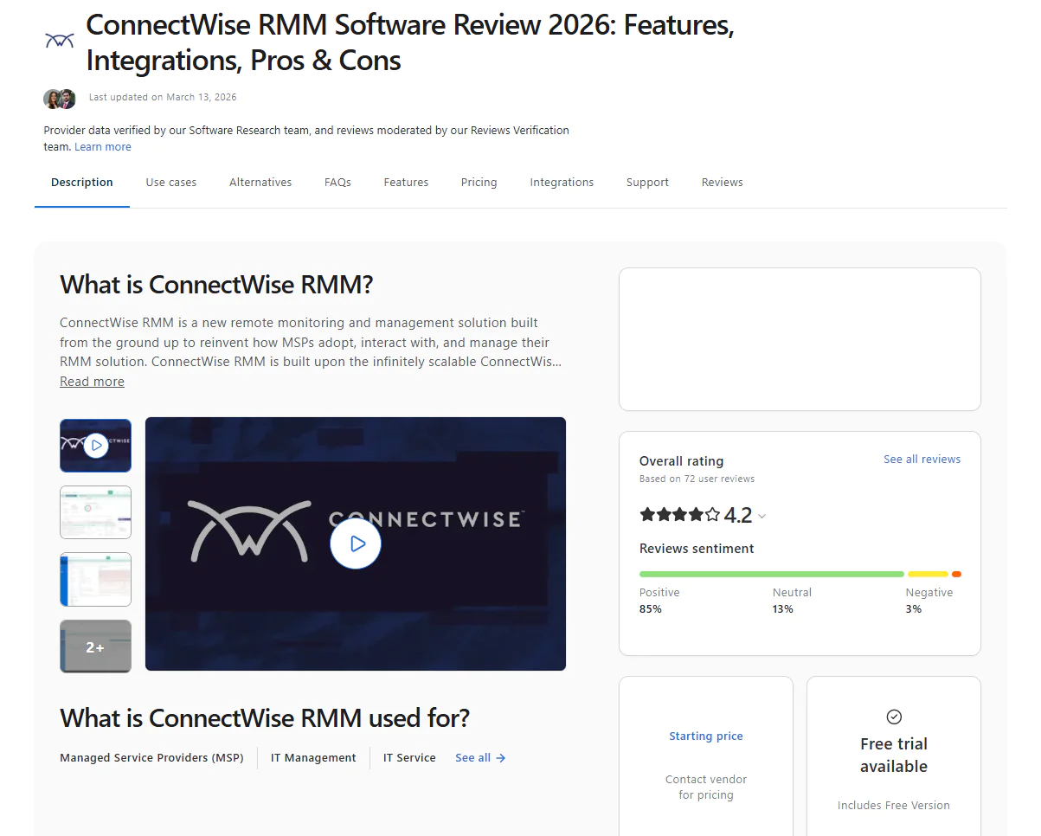Screen dimensions: 1041x836
Task: Click the Learn more link
Action: click(103, 147)
